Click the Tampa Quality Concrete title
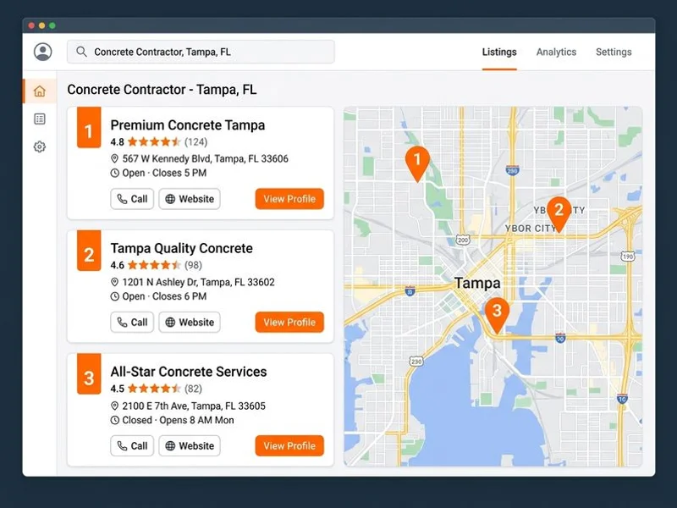Screen dimensions: 677x508 coord(181,248)
